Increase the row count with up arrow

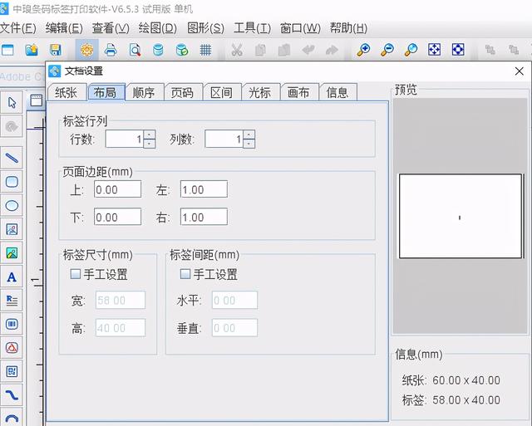click(150, 135)
